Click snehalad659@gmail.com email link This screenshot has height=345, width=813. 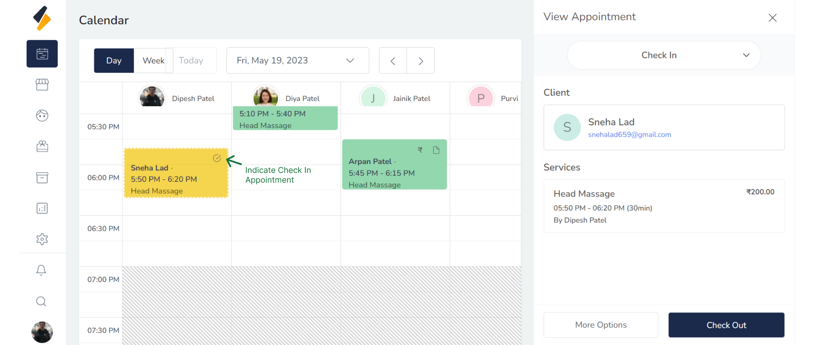(x=629, y=134)
